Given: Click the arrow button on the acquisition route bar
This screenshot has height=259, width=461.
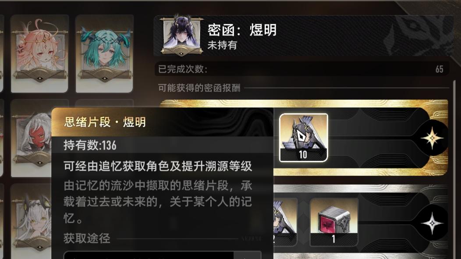Looking at the screenshot, I should [247, 255].
